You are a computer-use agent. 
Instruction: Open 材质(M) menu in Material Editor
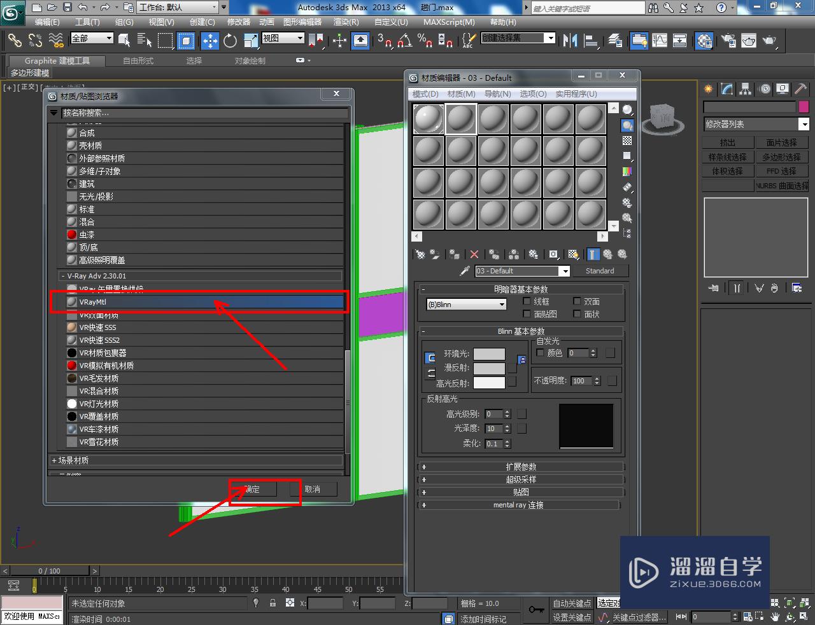pos(462,94)
